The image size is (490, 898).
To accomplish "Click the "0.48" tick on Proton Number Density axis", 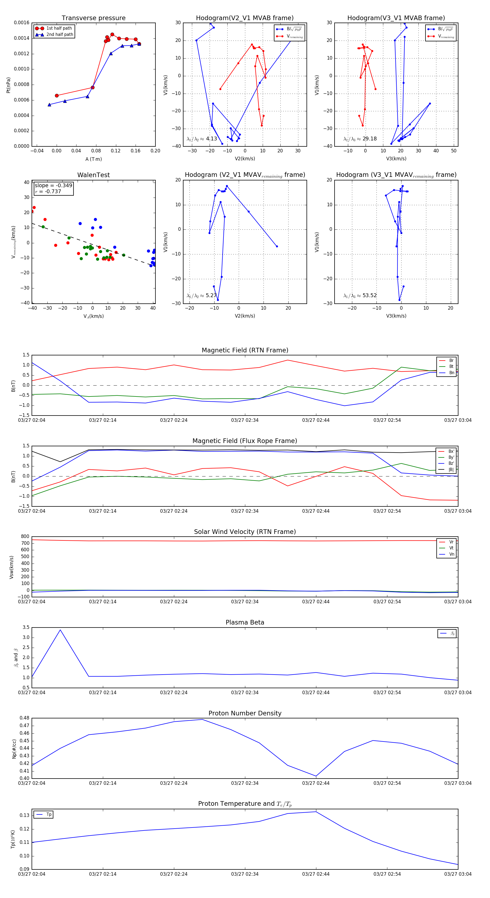I will click(x=25, y=718).
